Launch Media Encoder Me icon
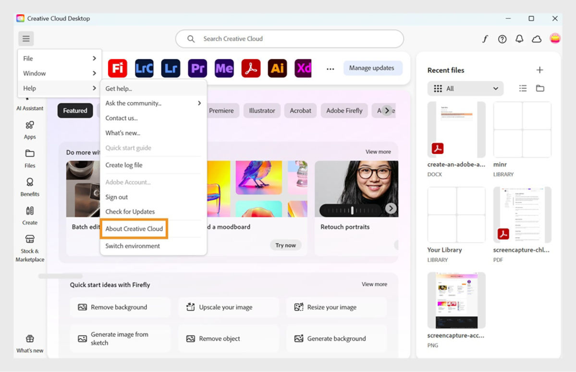 [224, 68]
